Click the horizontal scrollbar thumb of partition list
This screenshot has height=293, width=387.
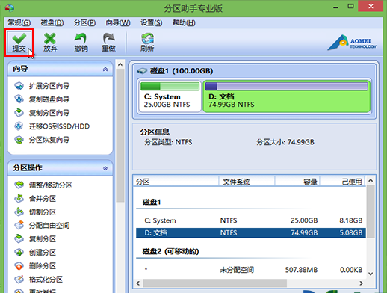click(x=214, y=283)
